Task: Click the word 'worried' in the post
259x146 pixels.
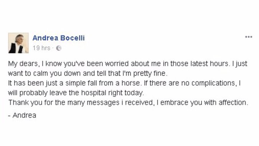Action: 116,64
